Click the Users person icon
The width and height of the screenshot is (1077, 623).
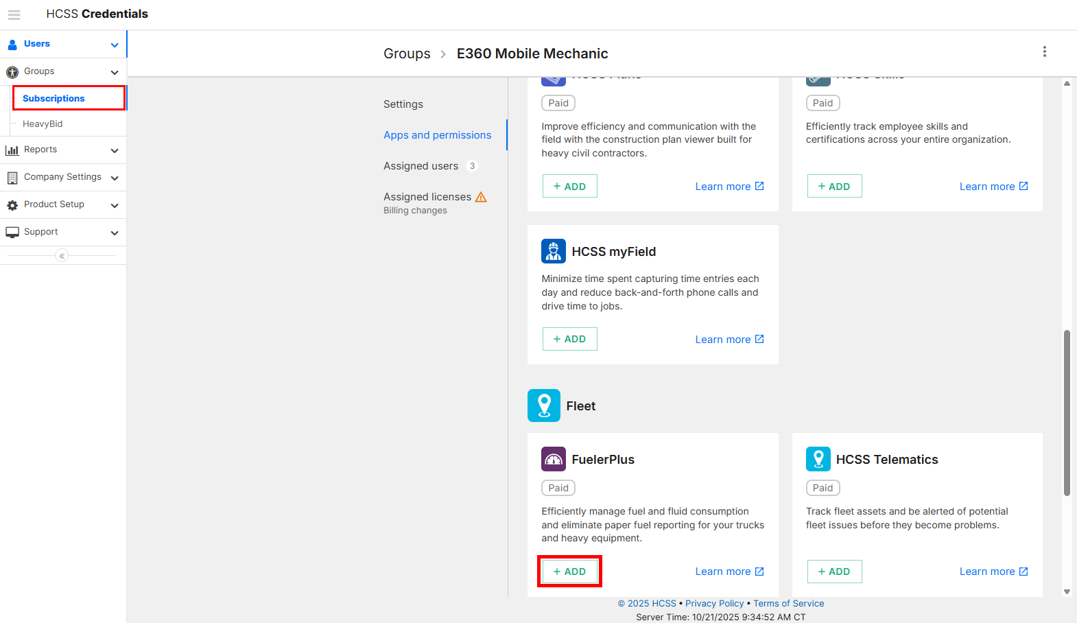tap(12, 45)
